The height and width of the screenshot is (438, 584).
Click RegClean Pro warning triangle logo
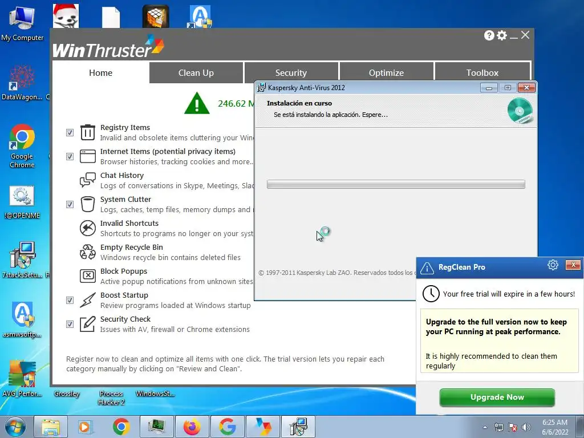pyautogui.click(x=427, y=268)
